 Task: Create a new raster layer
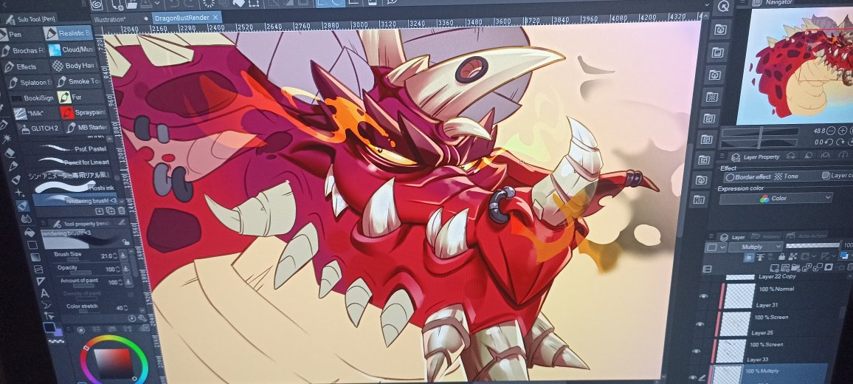(774, 268)
